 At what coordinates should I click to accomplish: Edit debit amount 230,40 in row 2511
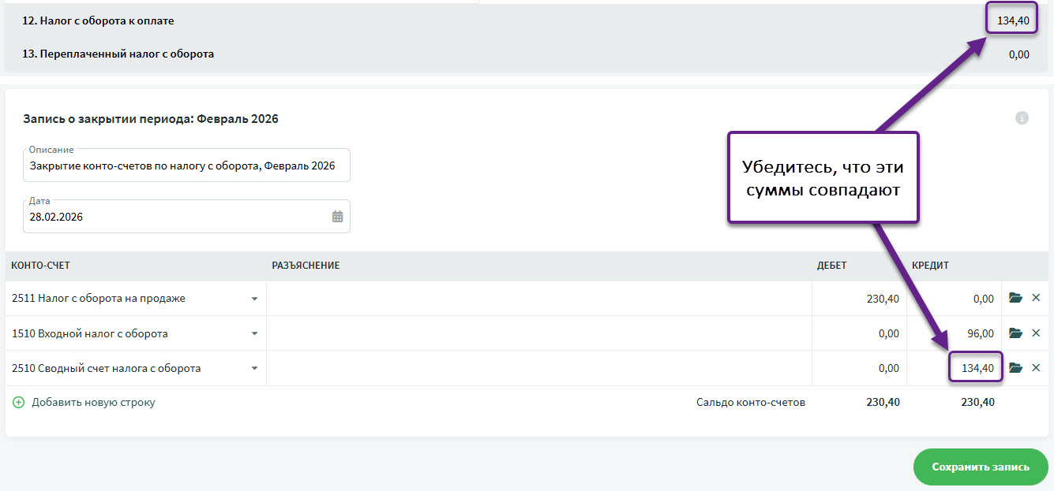pos(859,299)
